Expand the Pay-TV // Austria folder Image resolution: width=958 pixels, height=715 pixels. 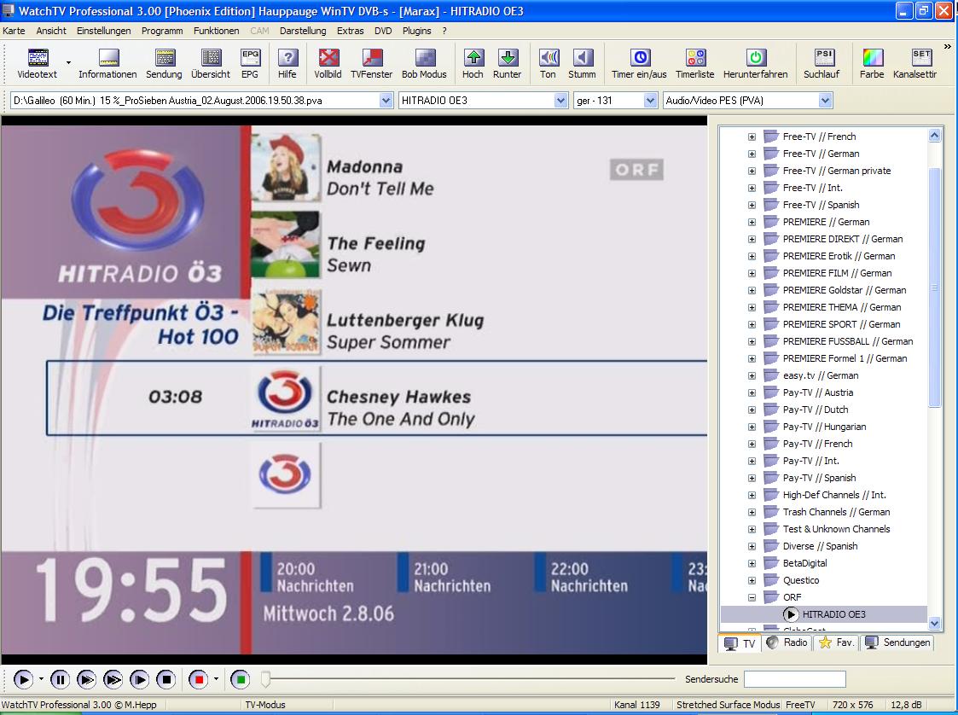click(x=752, y=393)
